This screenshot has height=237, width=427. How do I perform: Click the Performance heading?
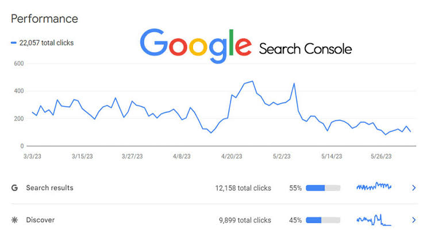pyautogui.click(x=44, y=18)
